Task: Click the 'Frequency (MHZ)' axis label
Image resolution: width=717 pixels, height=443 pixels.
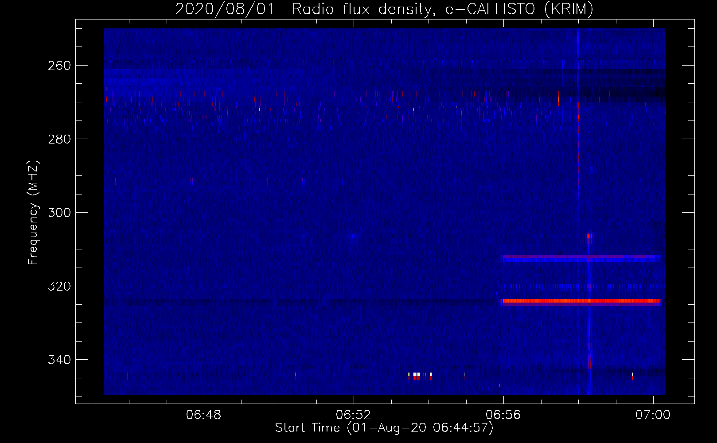Action: pos(33,213)
